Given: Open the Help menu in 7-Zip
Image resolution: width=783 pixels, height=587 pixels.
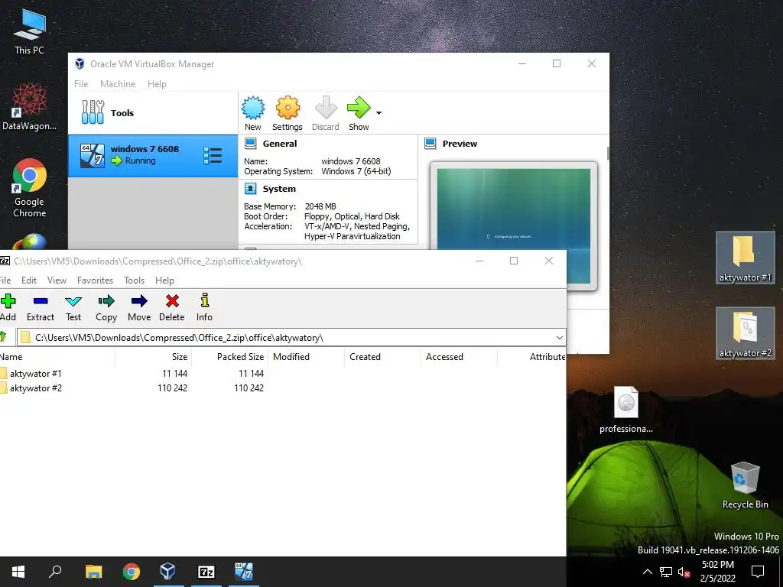Looking at the screenshot, I should (x=164, y=280).
